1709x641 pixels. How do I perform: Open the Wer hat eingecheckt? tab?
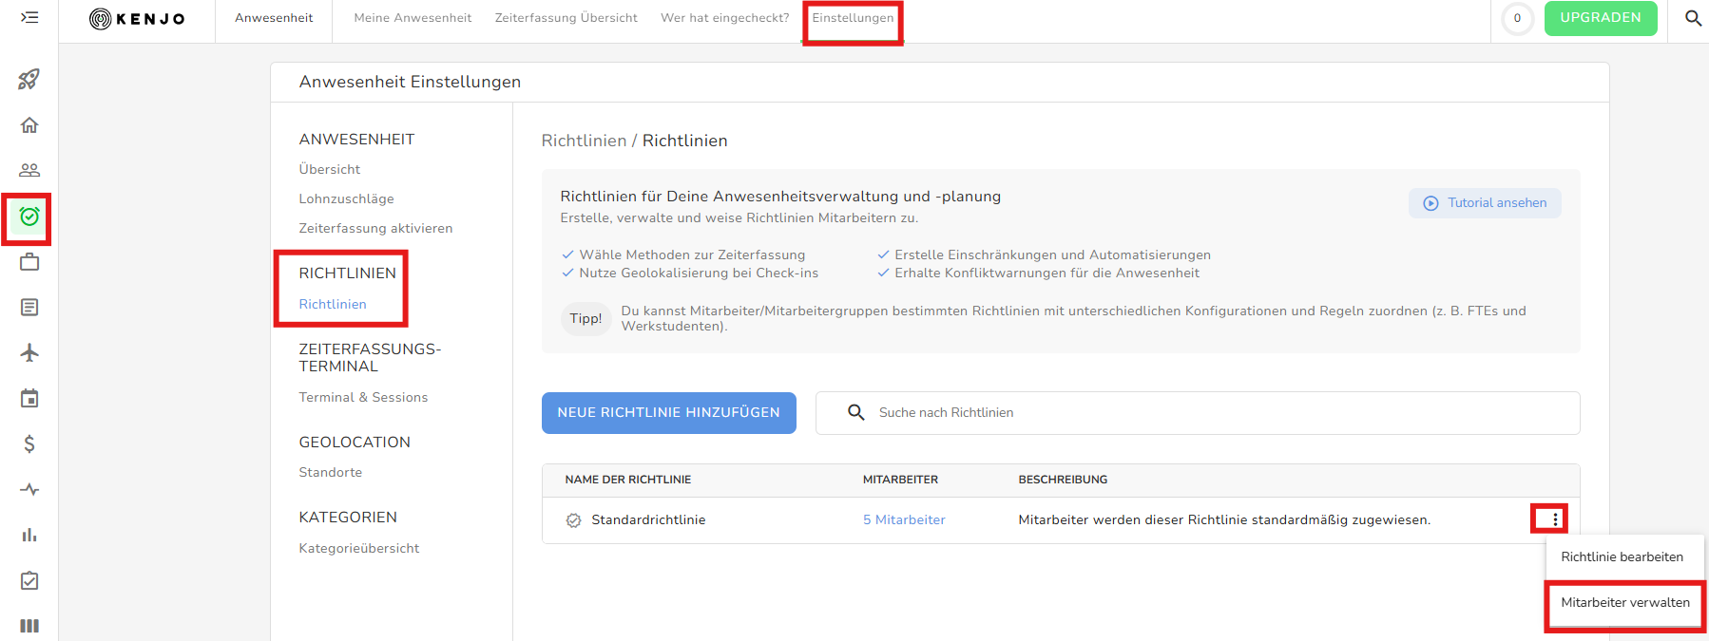coord(724,18)
